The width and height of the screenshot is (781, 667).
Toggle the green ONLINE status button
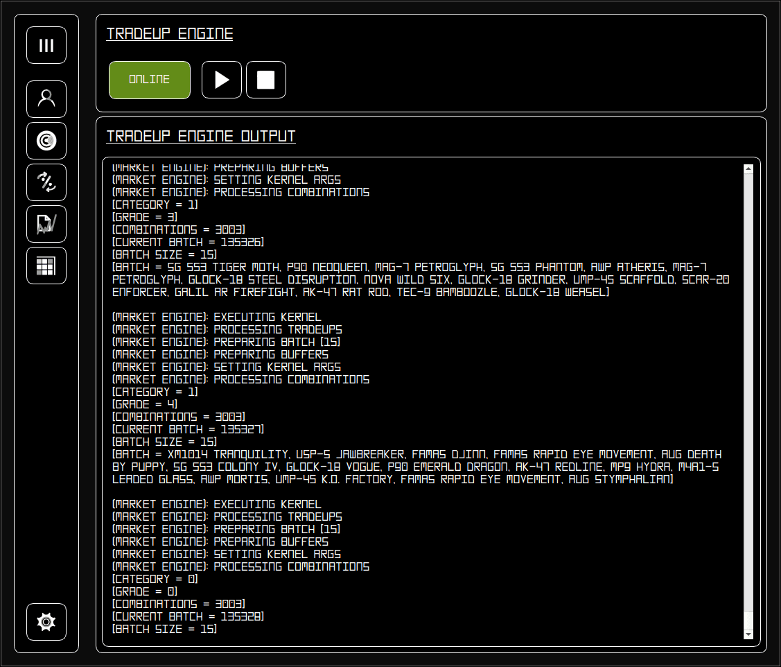click(x=150, y=80)
